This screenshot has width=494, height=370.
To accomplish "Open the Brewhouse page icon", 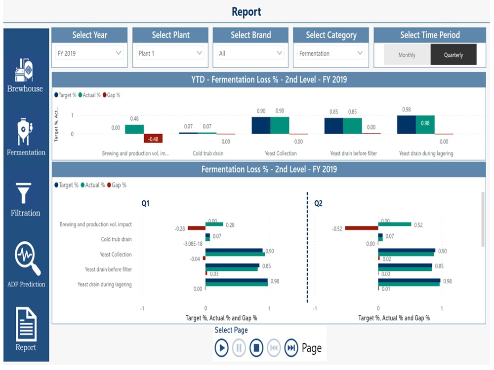I will (x=24, y=70).
